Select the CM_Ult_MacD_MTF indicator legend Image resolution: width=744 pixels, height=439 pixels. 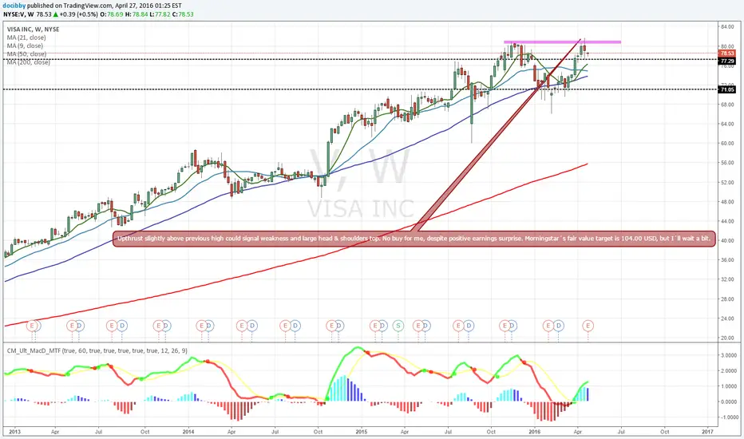point(97,350)
